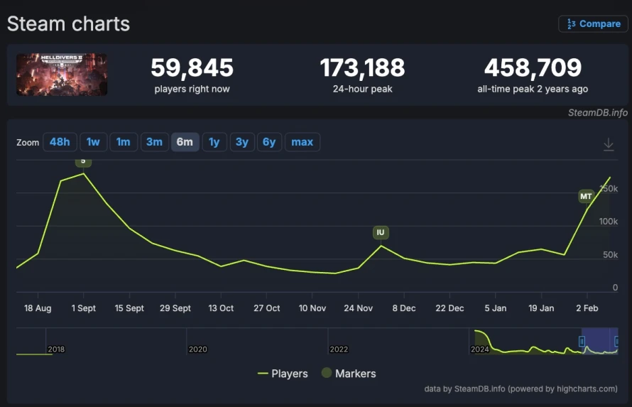Viewport: 632px width, 407px height.
Task: Switch zoom to 3m
Action: click(154, 142)
